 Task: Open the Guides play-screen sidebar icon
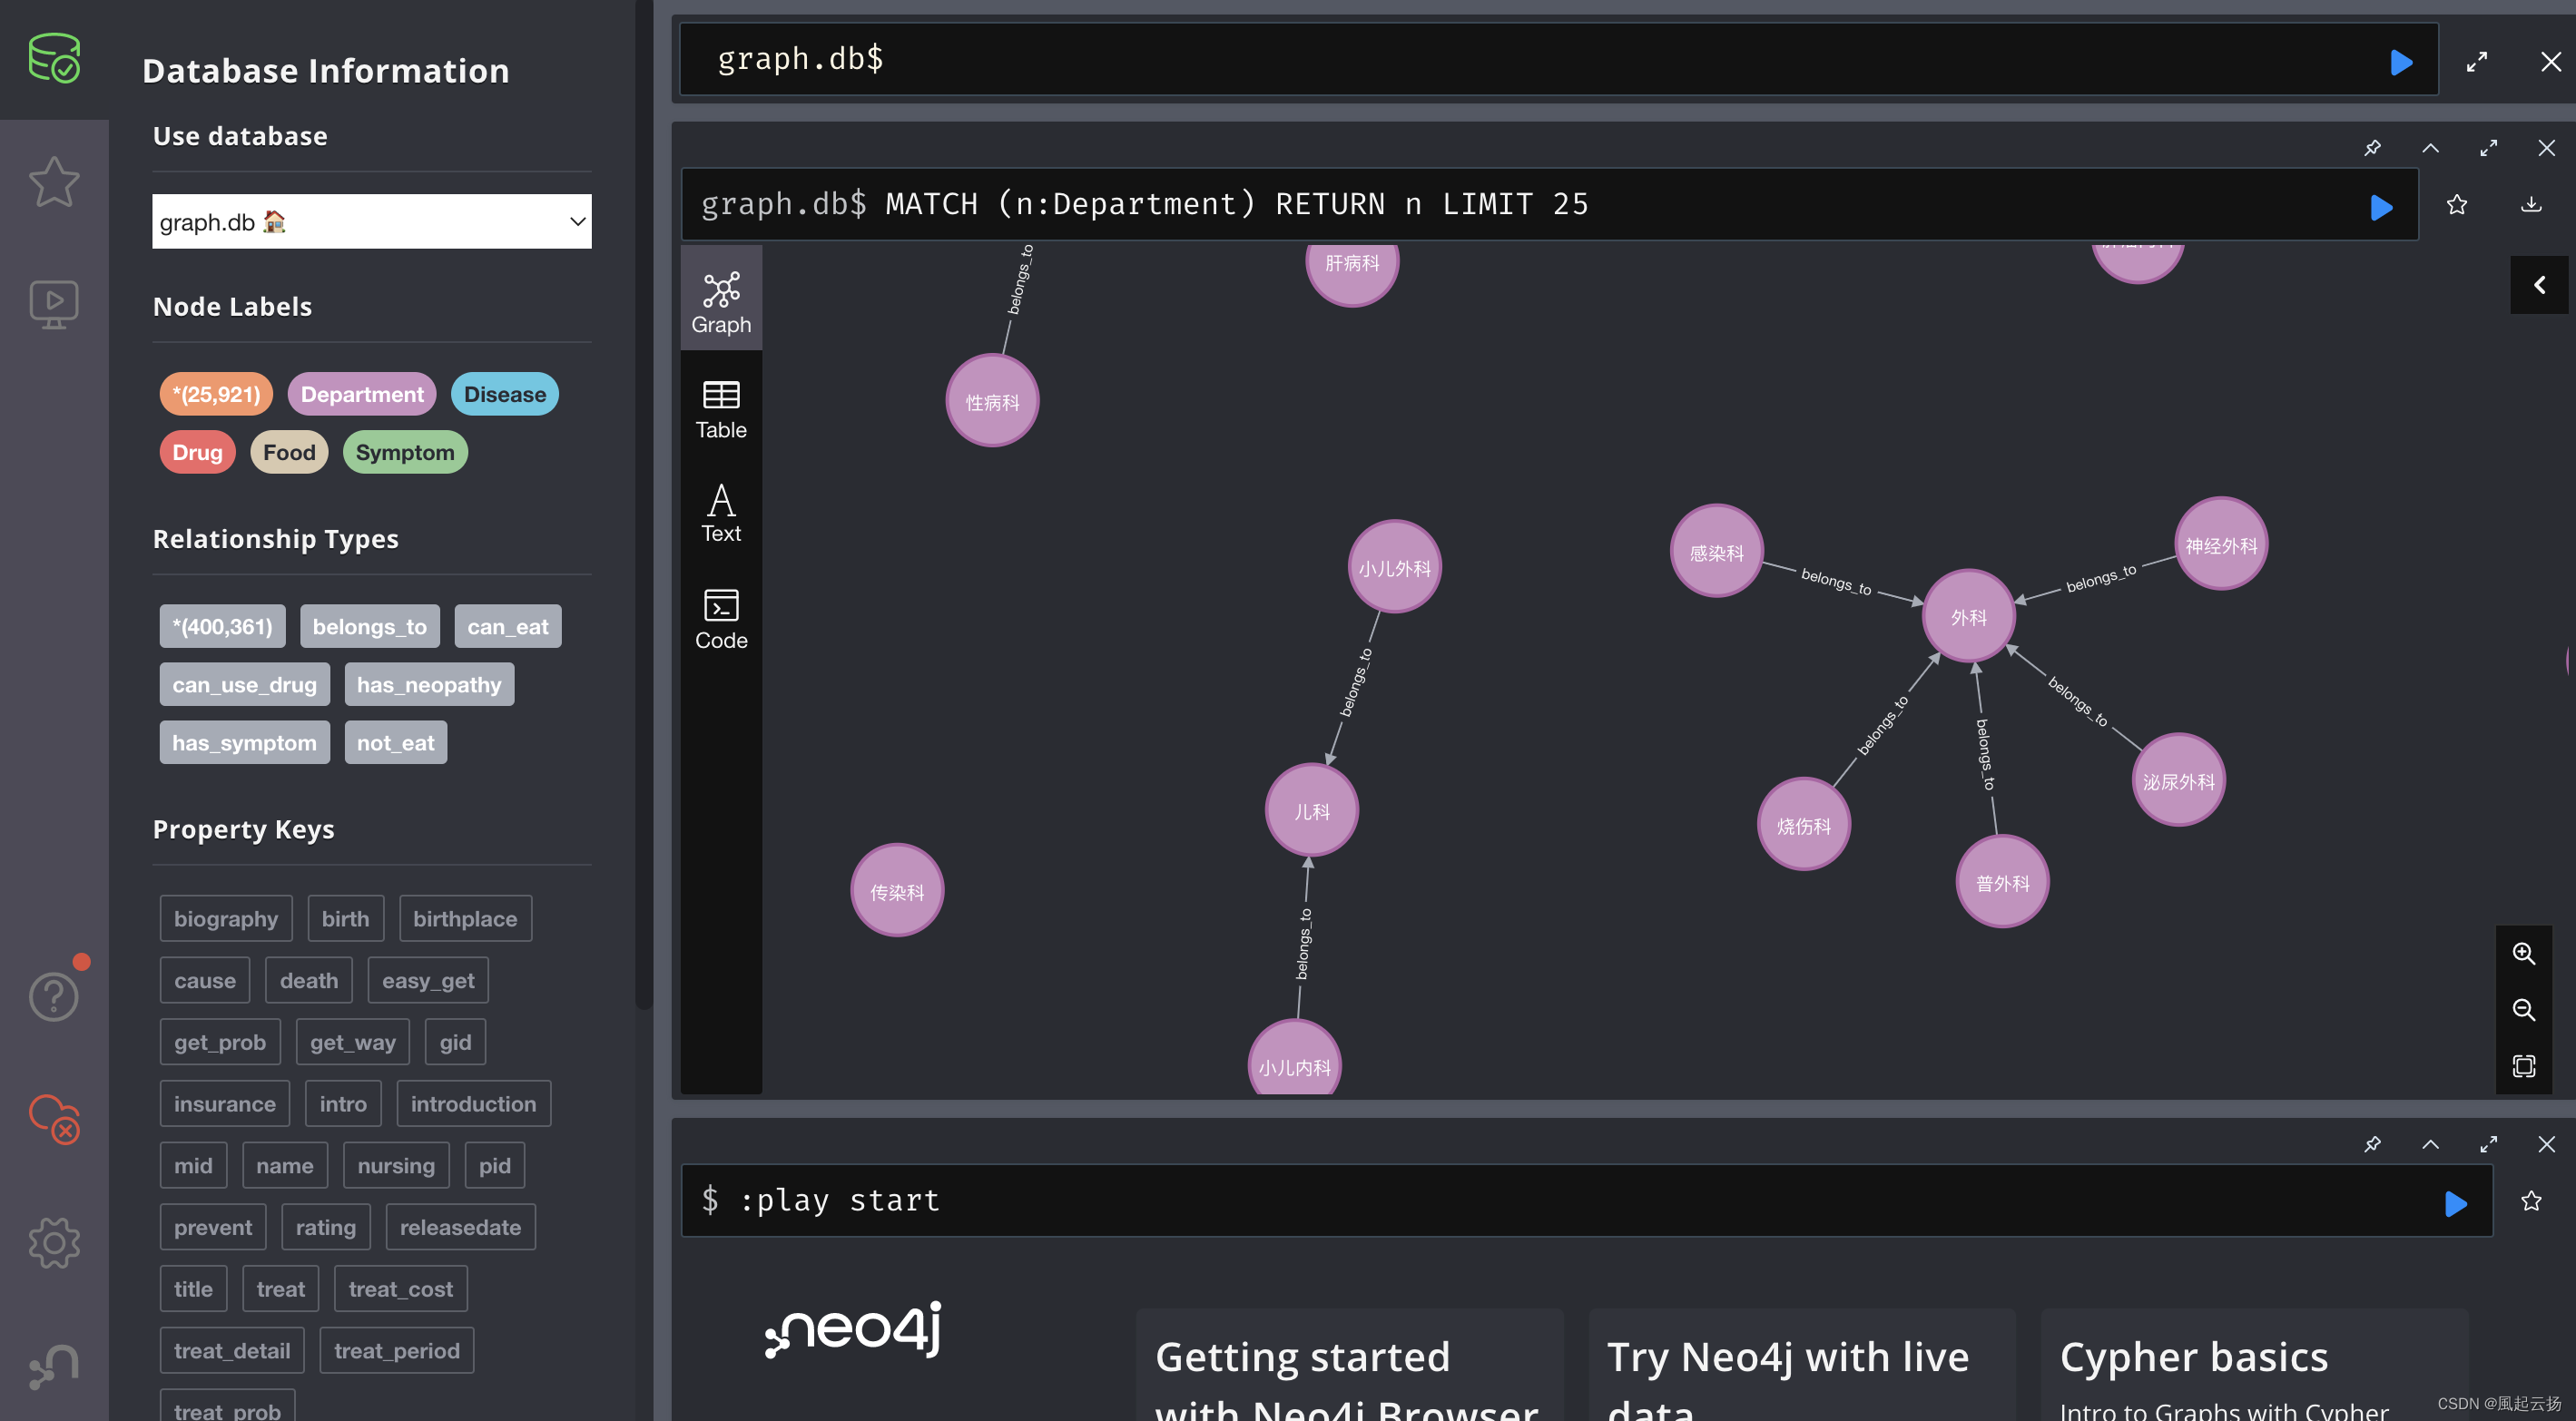pyautogui.click(x=54, y=304)
